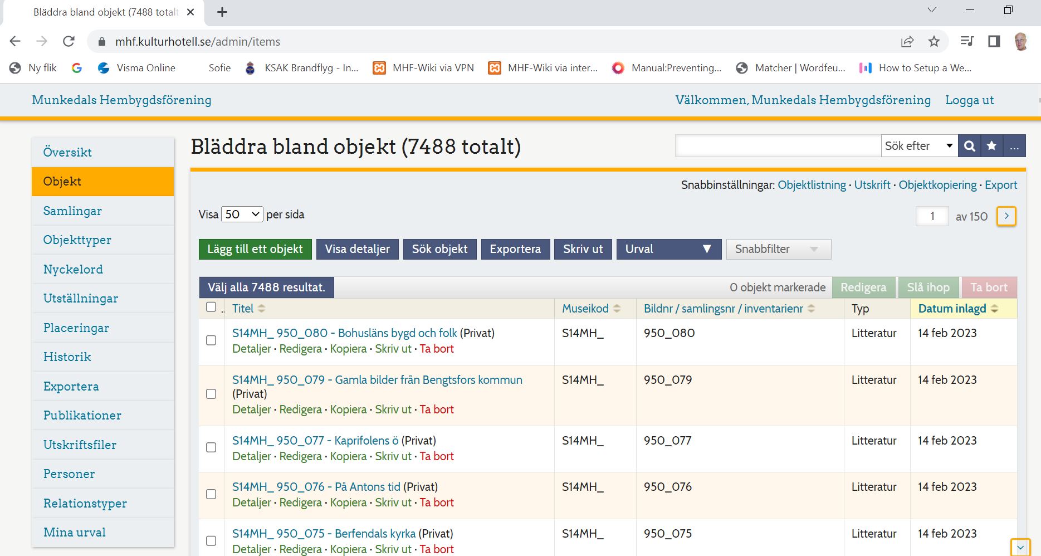Expand the Snabbfilter dropdown

click(779, 249)
